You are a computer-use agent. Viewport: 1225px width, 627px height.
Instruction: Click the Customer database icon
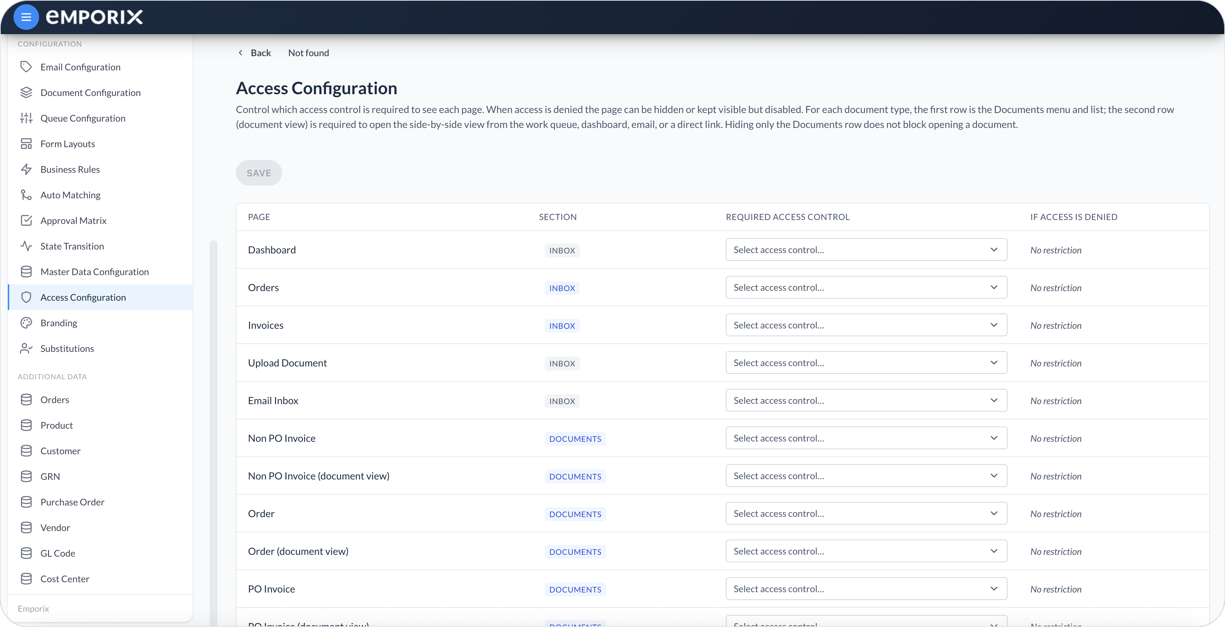tap(26, 451)
